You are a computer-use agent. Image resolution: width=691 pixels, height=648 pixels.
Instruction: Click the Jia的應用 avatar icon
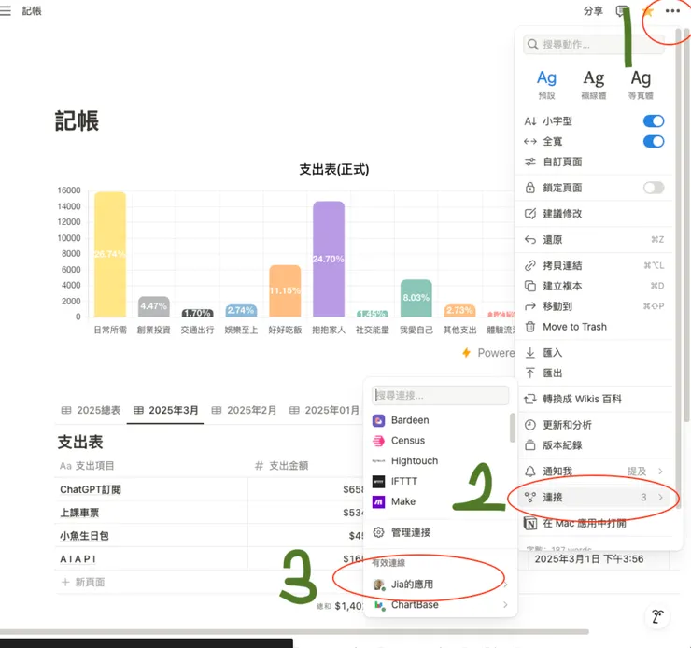click(x=378, y=585)
